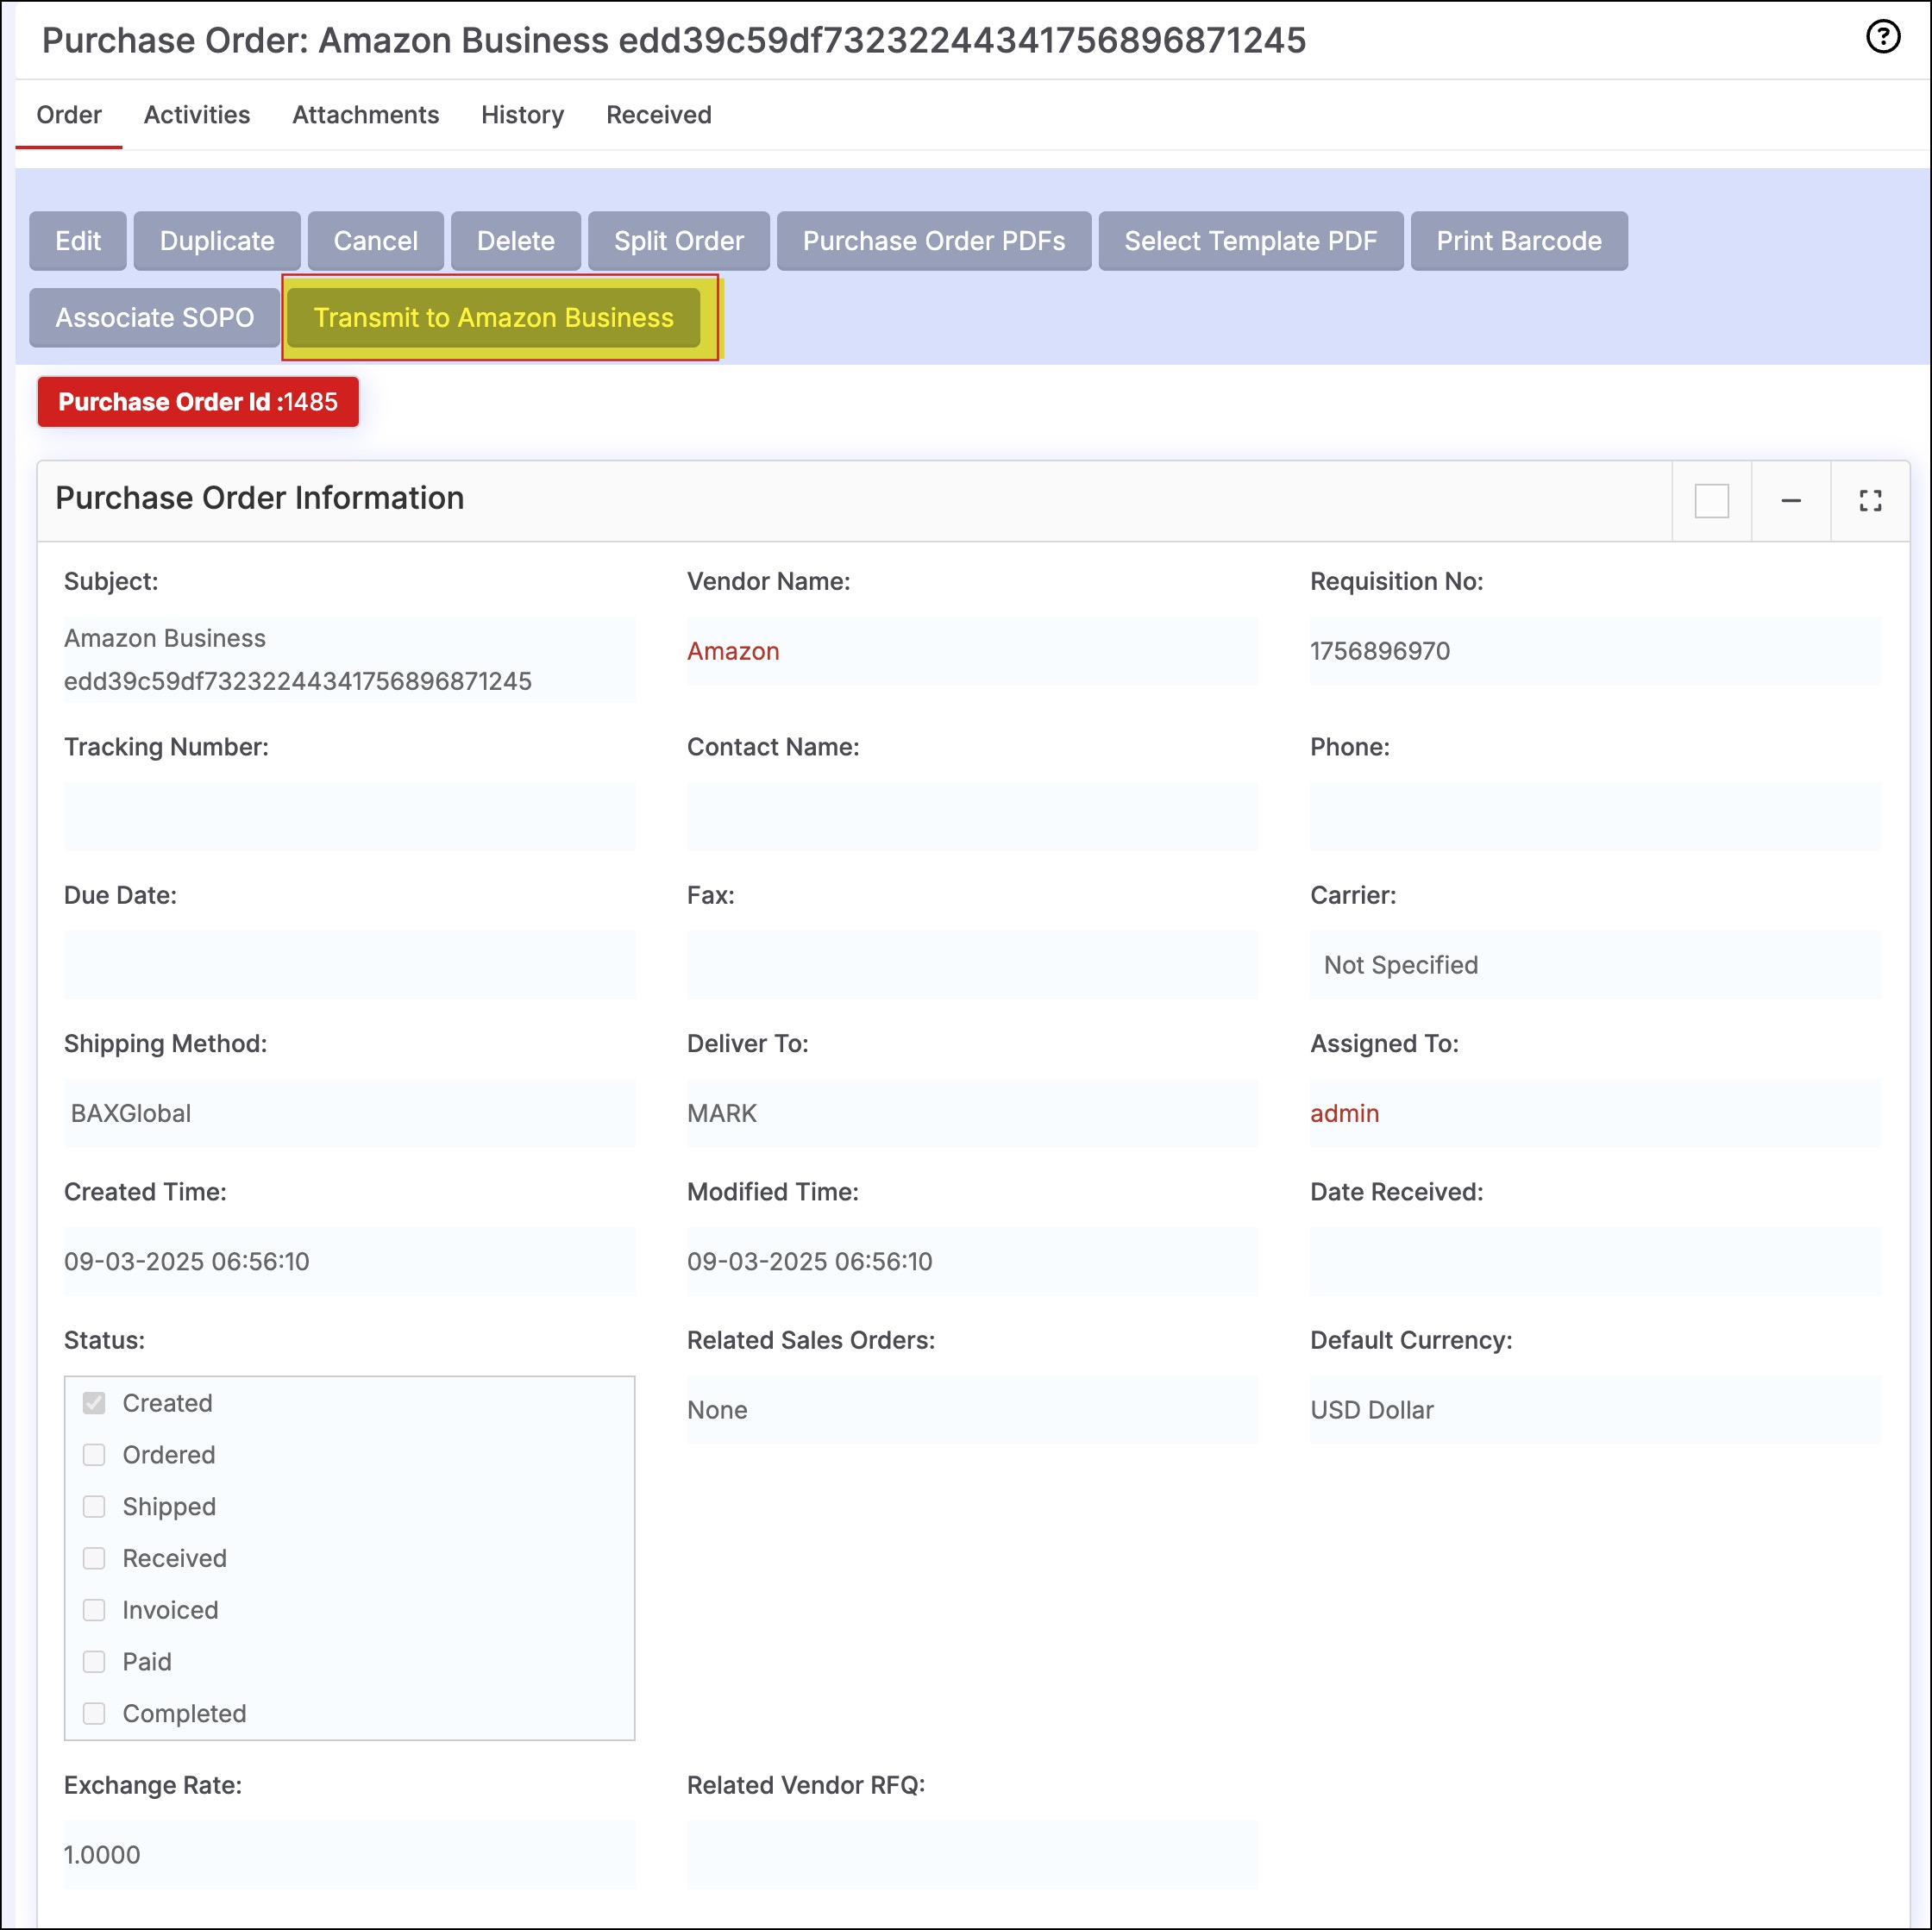Viewport: 1932px width, 1930px height.
Task: Click the empty Phone field
Action: (x=1595, y=817)
